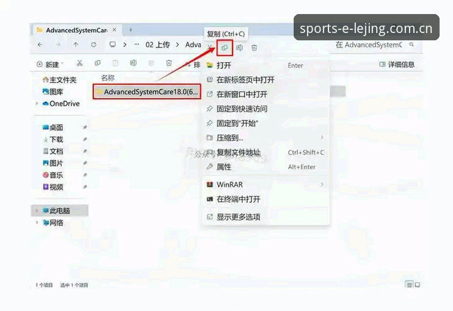Choose 打开 from the context menu
Screen dimensions: 453x311
266,65
